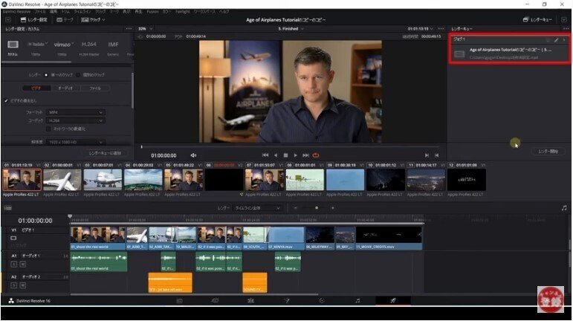Select the Custom render preset icon
The image size is (573, 321).
pyautogui.click(x=13, y=45)
